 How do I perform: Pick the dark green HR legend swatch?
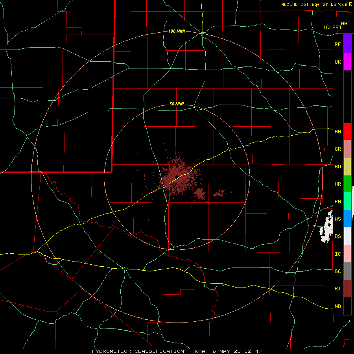pyautogui.click(x=347, y=184)
